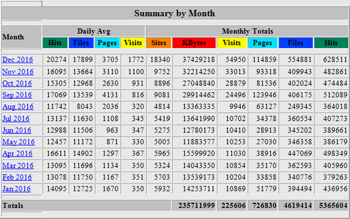Select Feb 2016 monthly visits 10204
Viewport: 350px width, 219px height.
(x=236, y=177)
